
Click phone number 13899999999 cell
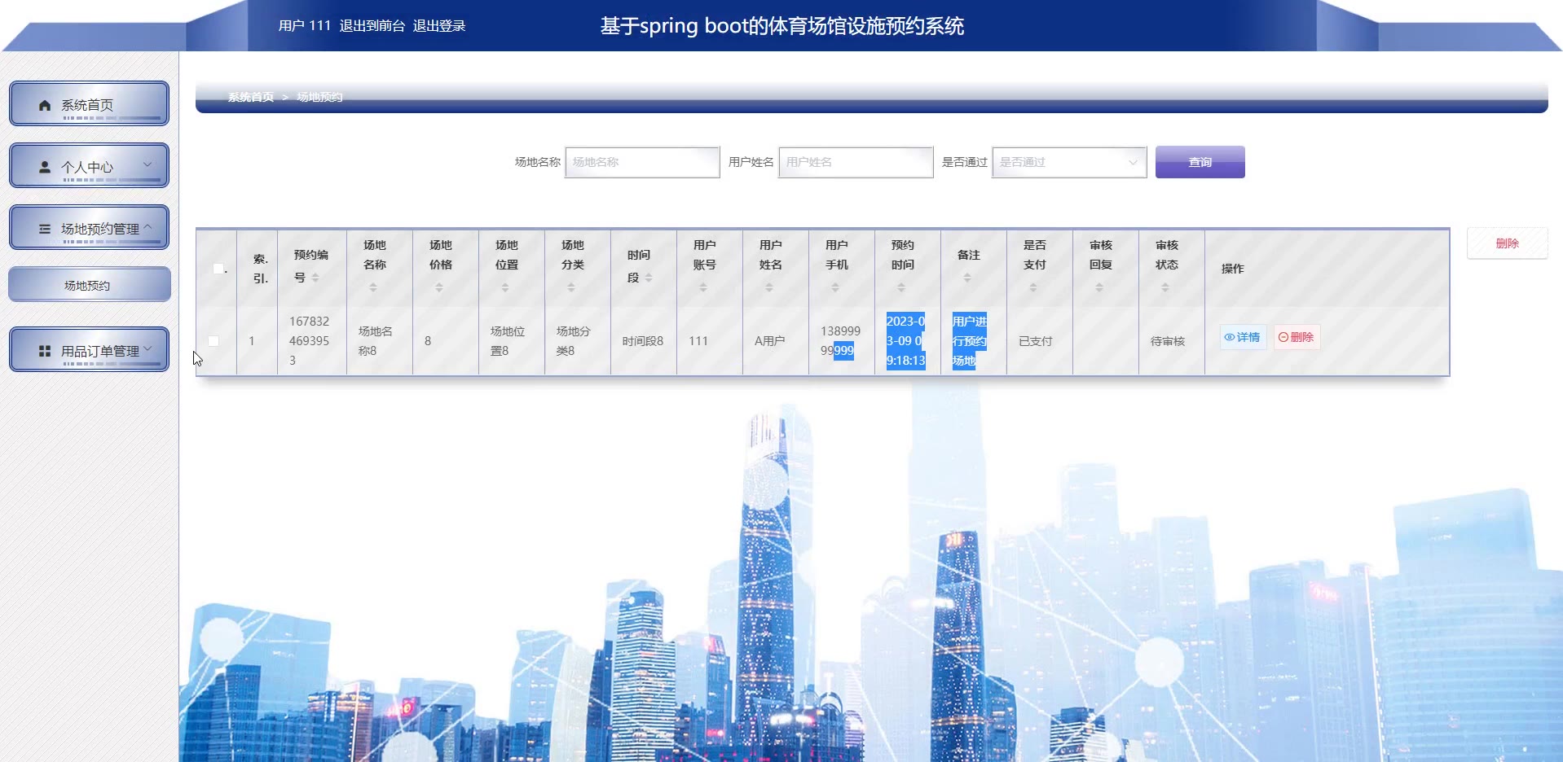[x=840, y=341]
